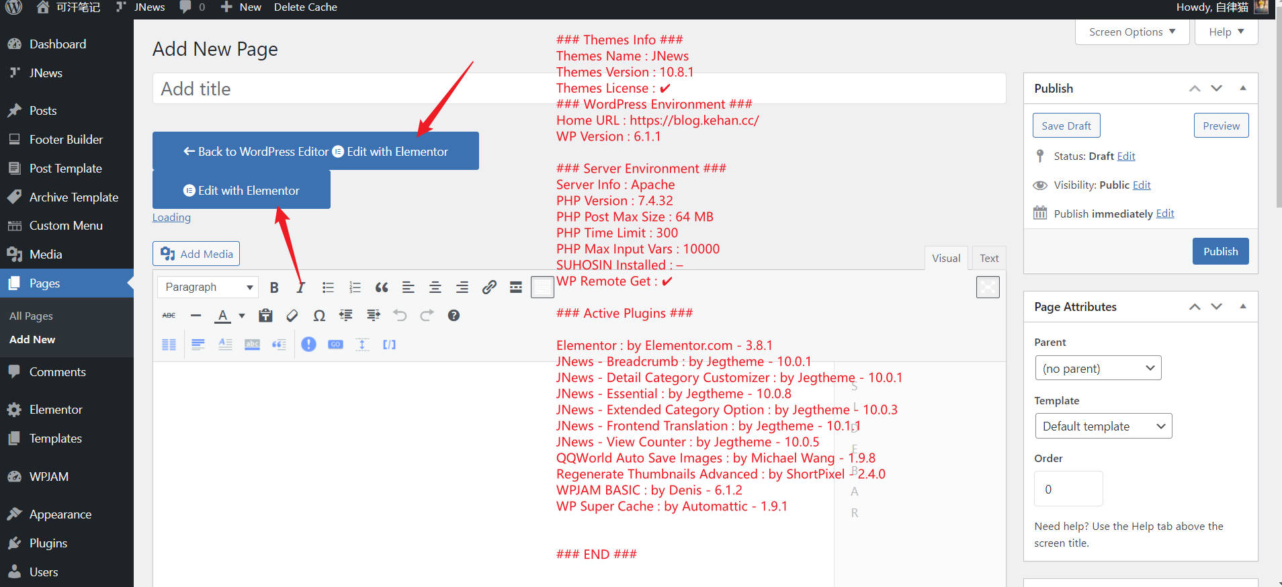
Task: Expand the Screen Options panel
Action: 1131,32
